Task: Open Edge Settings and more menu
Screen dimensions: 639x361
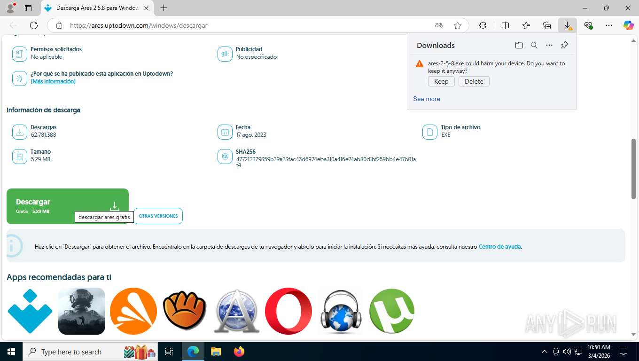Action: [609, 25]
